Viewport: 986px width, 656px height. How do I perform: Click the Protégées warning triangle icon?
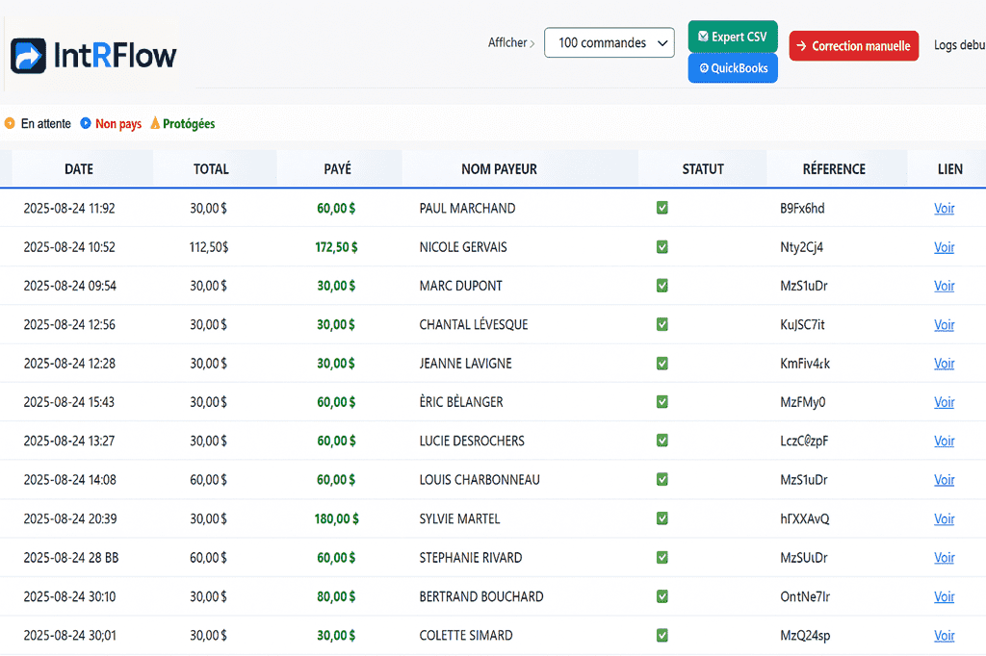155,123
